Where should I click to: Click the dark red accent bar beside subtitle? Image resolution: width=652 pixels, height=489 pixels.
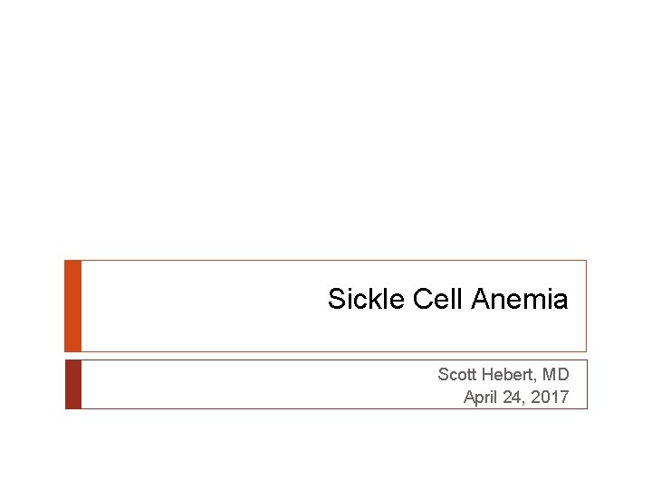[73, 384]
